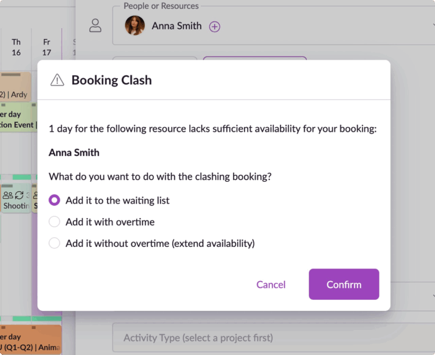Select the Fr 17 day column header
Image resolution: width=435 pixels, height=355 pixels.
(47, 47)
